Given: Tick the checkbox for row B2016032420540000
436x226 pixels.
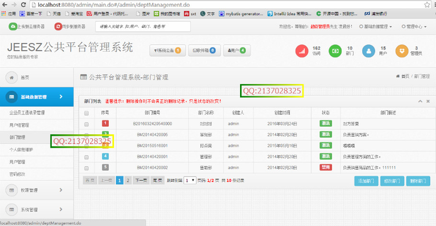Looking at the screenshot, I should (87, 124).
